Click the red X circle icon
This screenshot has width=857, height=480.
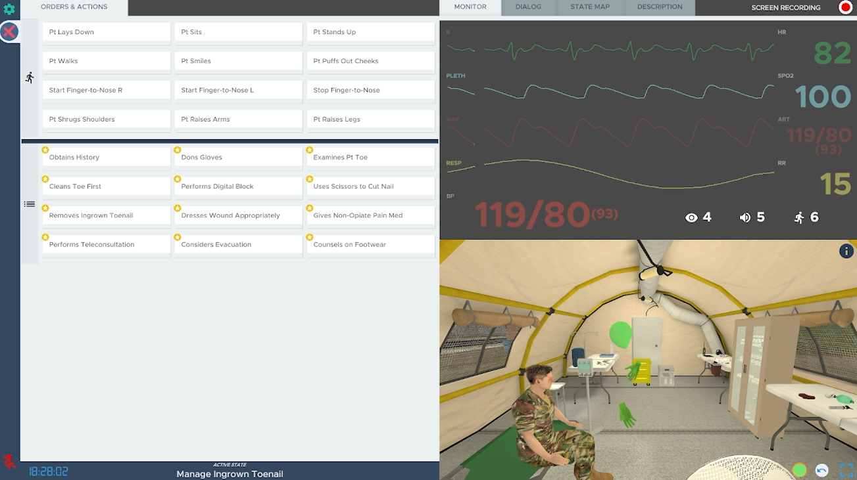9,32
